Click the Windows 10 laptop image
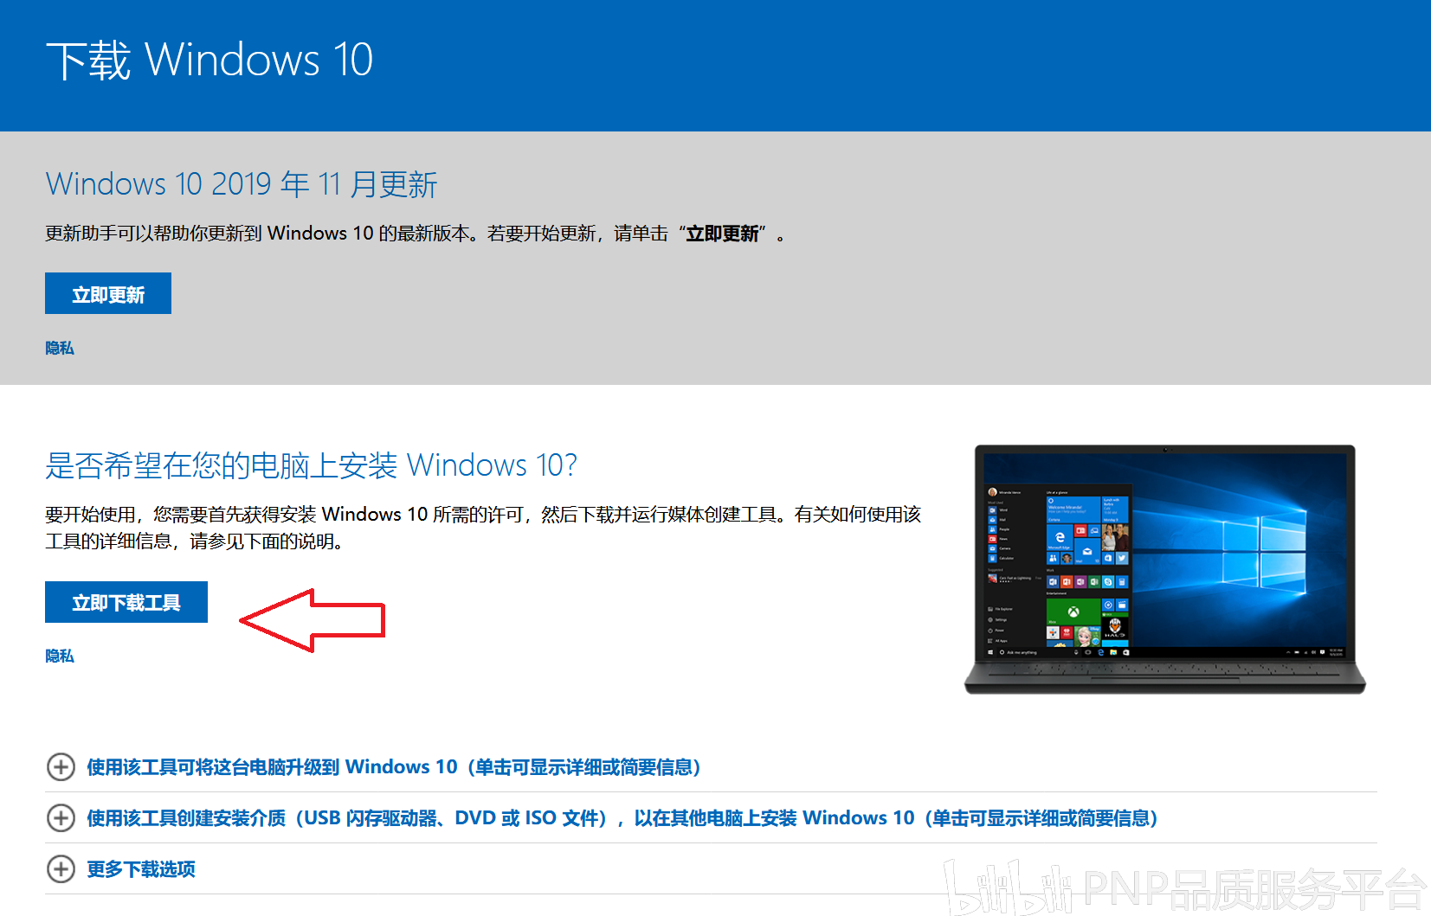The height and width of the screenshot is (916, 1431). [x=1164, y=569]
